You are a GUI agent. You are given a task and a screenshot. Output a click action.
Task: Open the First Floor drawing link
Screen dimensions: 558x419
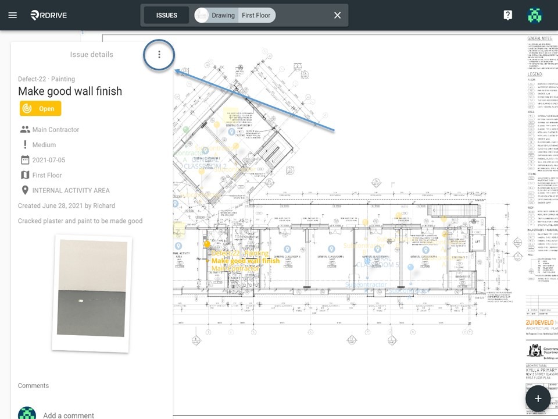tap(47, 175)
